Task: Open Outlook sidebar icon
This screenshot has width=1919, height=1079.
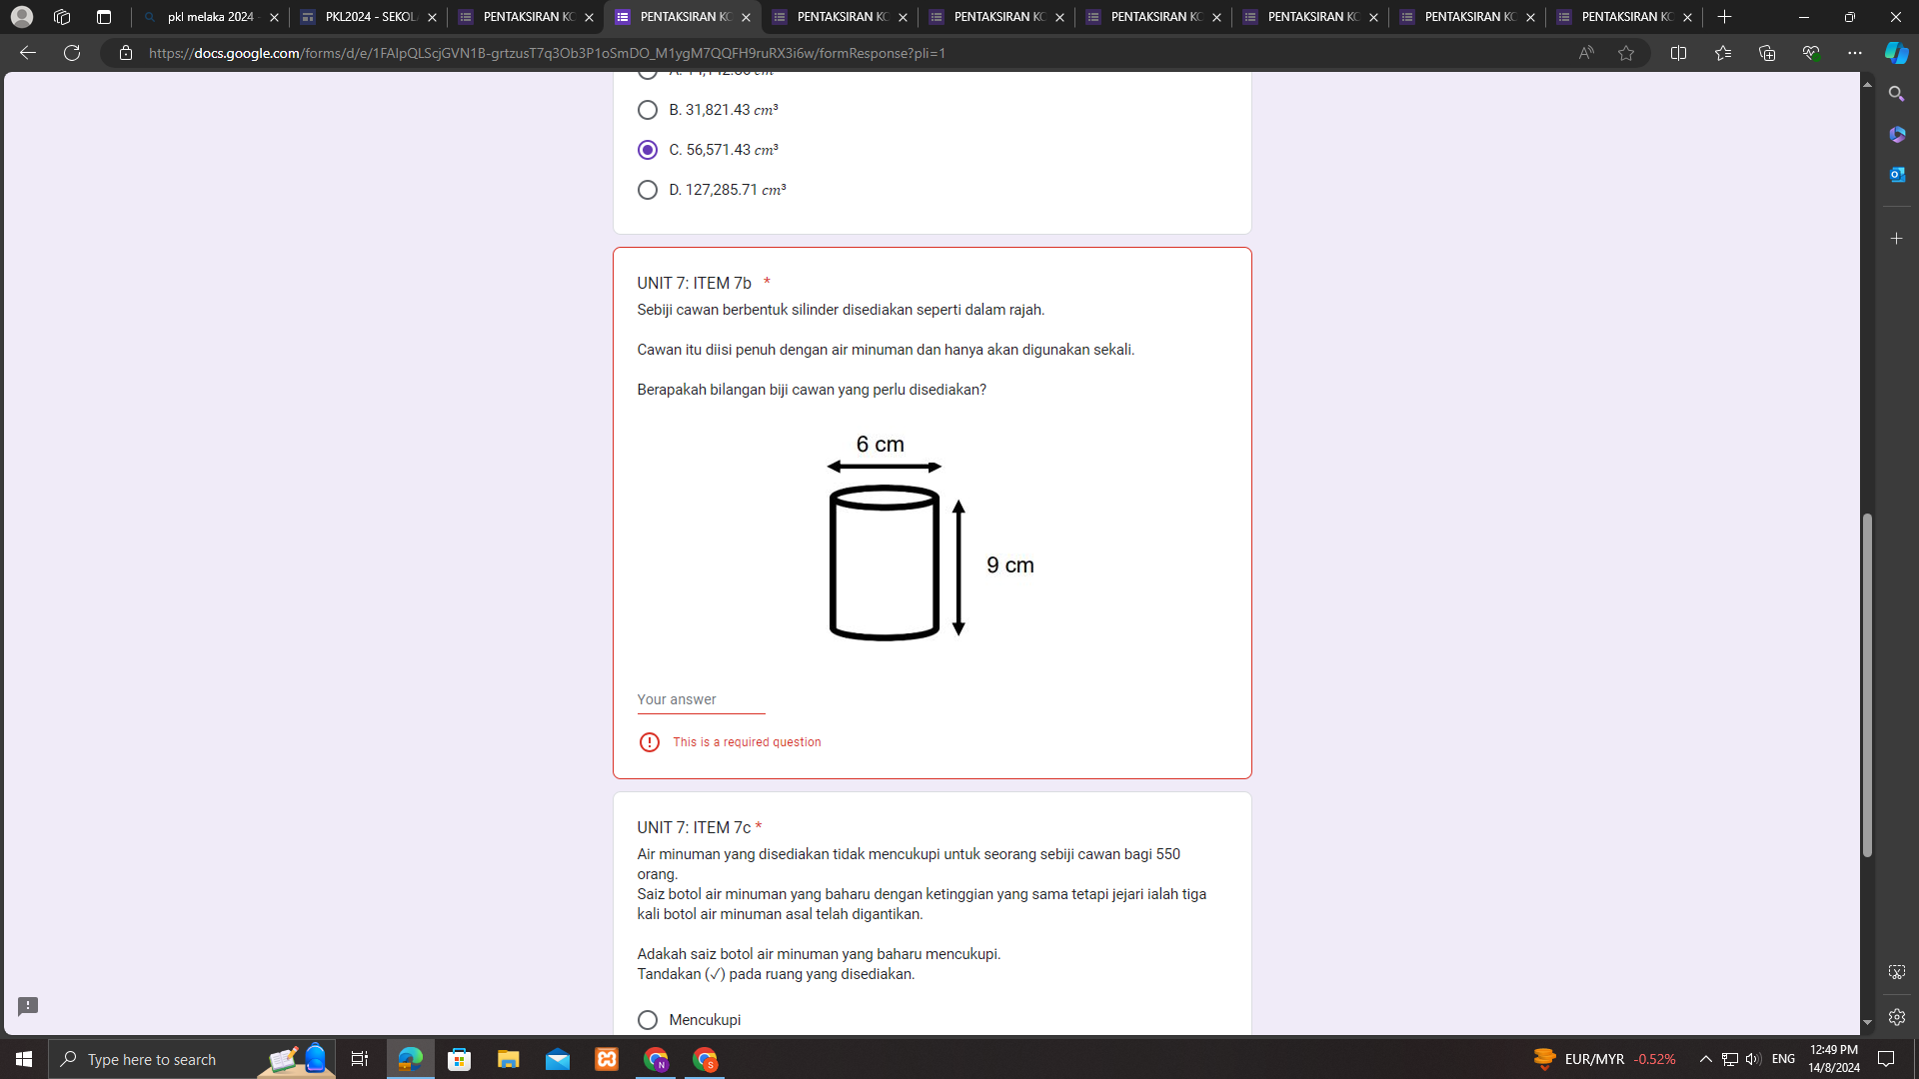Action: [1896, 174]
